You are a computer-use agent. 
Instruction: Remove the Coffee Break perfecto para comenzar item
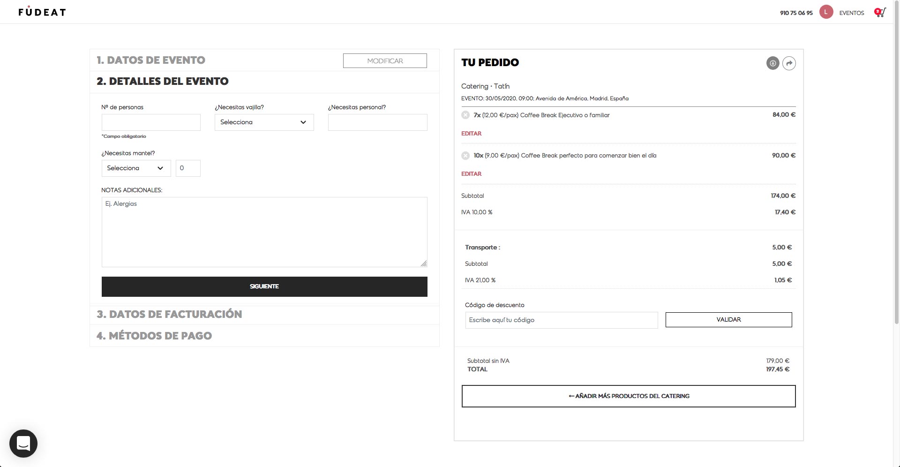point(465,156)
